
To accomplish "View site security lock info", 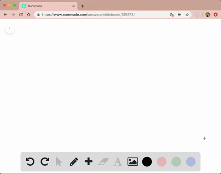I will (x=38, y=15).
